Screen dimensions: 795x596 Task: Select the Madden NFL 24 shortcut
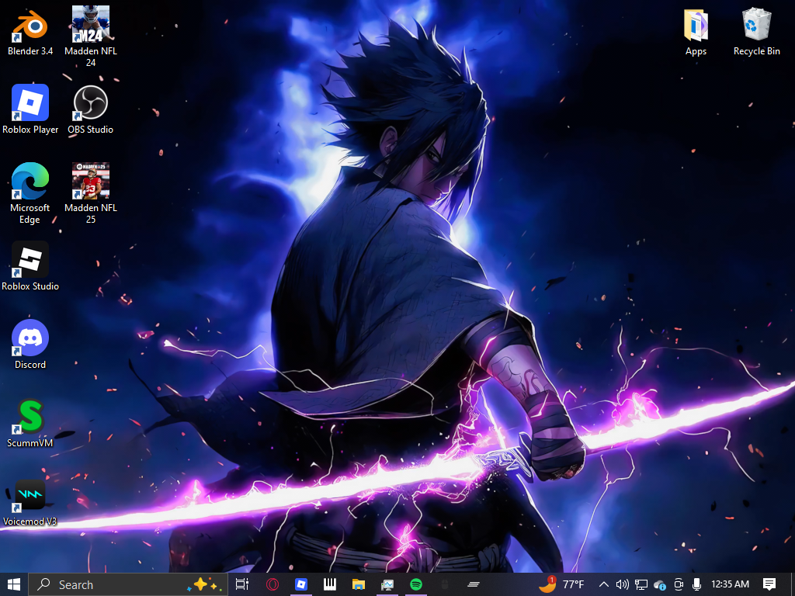coord(91,36)
